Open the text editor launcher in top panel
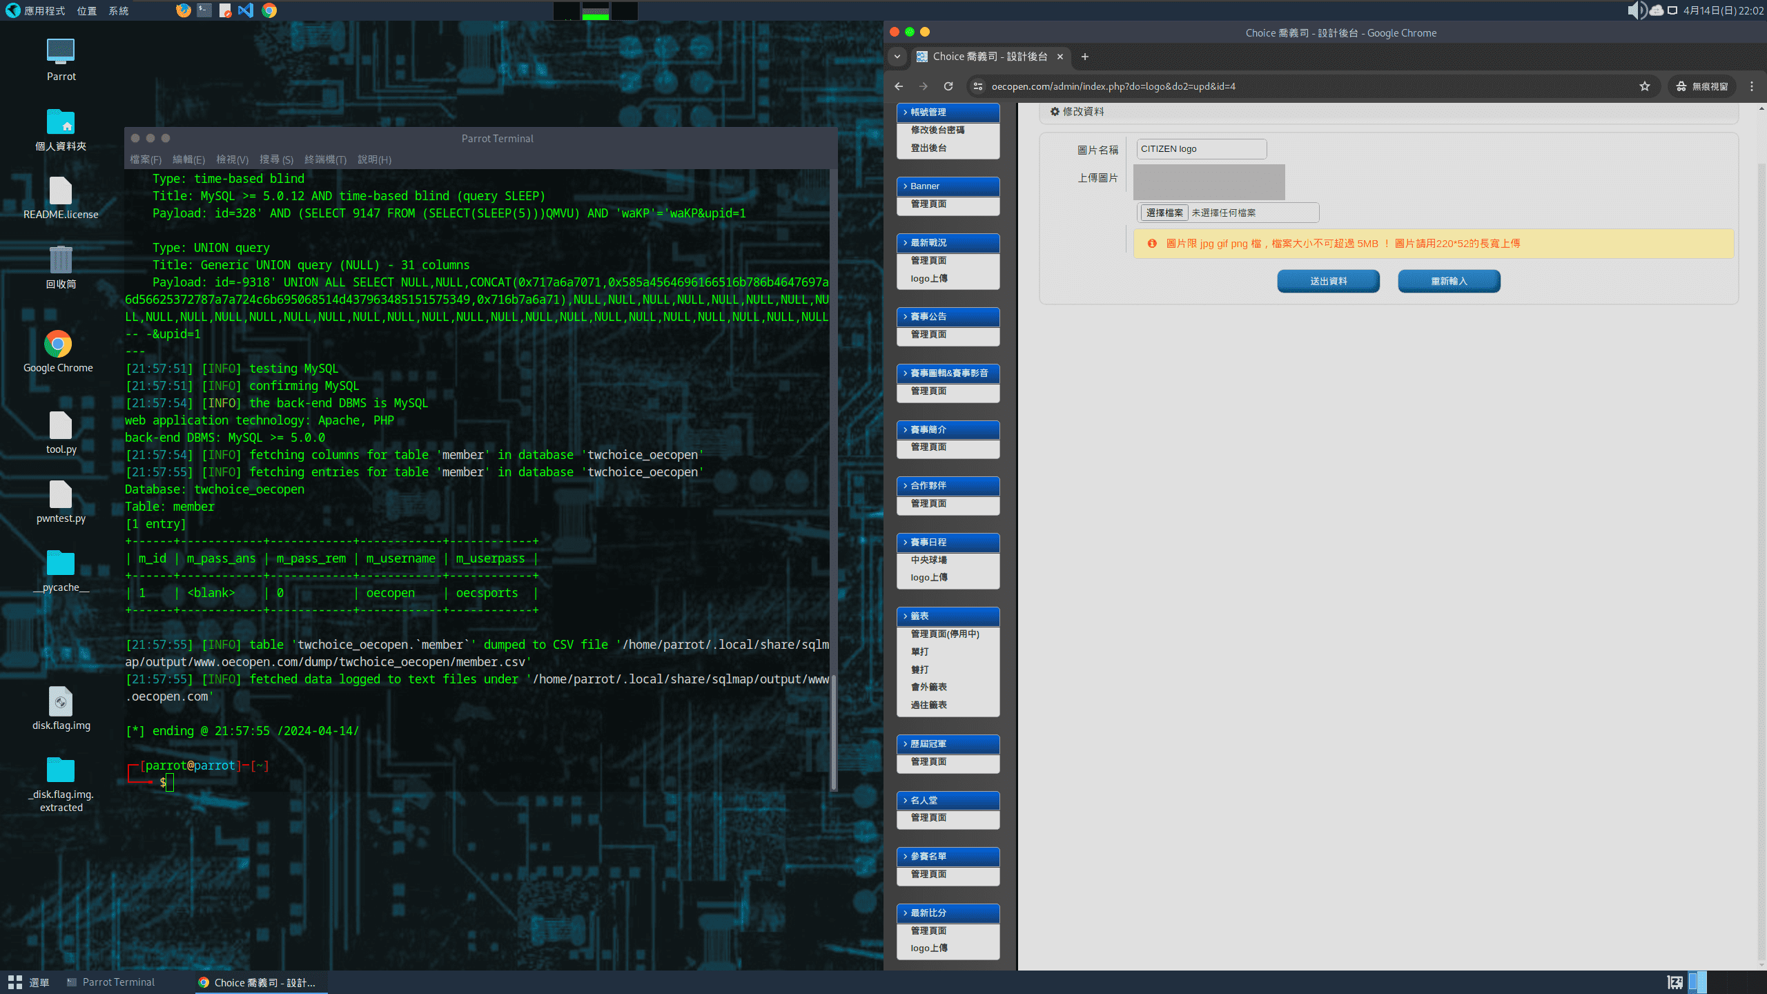The height and width of the screenshot is (994, 1767). tap(225, 10)
